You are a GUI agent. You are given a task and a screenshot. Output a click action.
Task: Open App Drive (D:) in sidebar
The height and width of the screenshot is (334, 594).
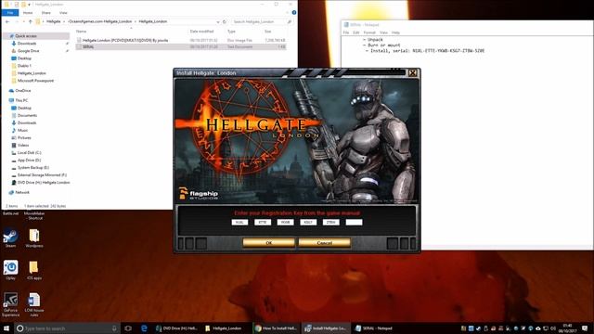pyautogui.click(x=29, y=161)
